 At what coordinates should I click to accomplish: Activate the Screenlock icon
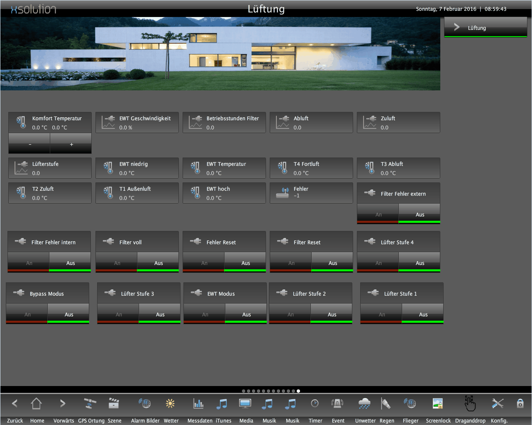click(438, 403)
